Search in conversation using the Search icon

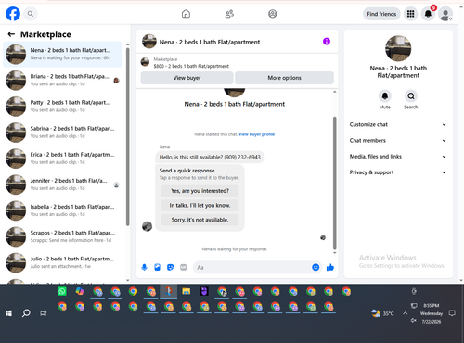(x=411, y=96)
